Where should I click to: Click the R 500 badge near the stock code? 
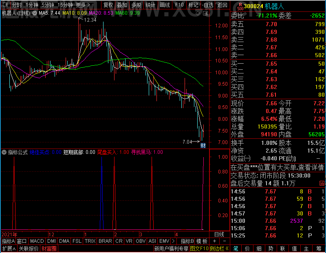(x=240, y=7)
